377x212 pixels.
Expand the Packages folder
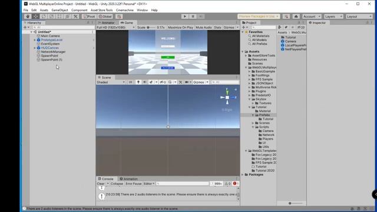(x=243, y=174)
